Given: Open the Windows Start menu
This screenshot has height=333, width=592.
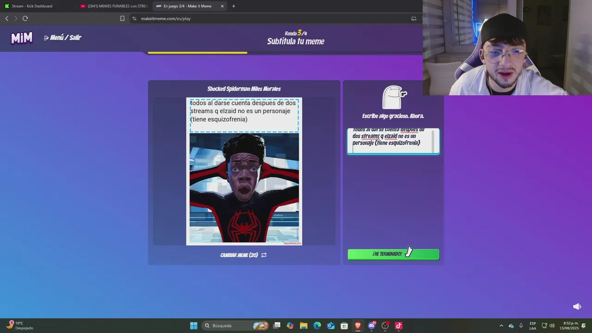Looking at the screenshot, I should pos(194,326).
